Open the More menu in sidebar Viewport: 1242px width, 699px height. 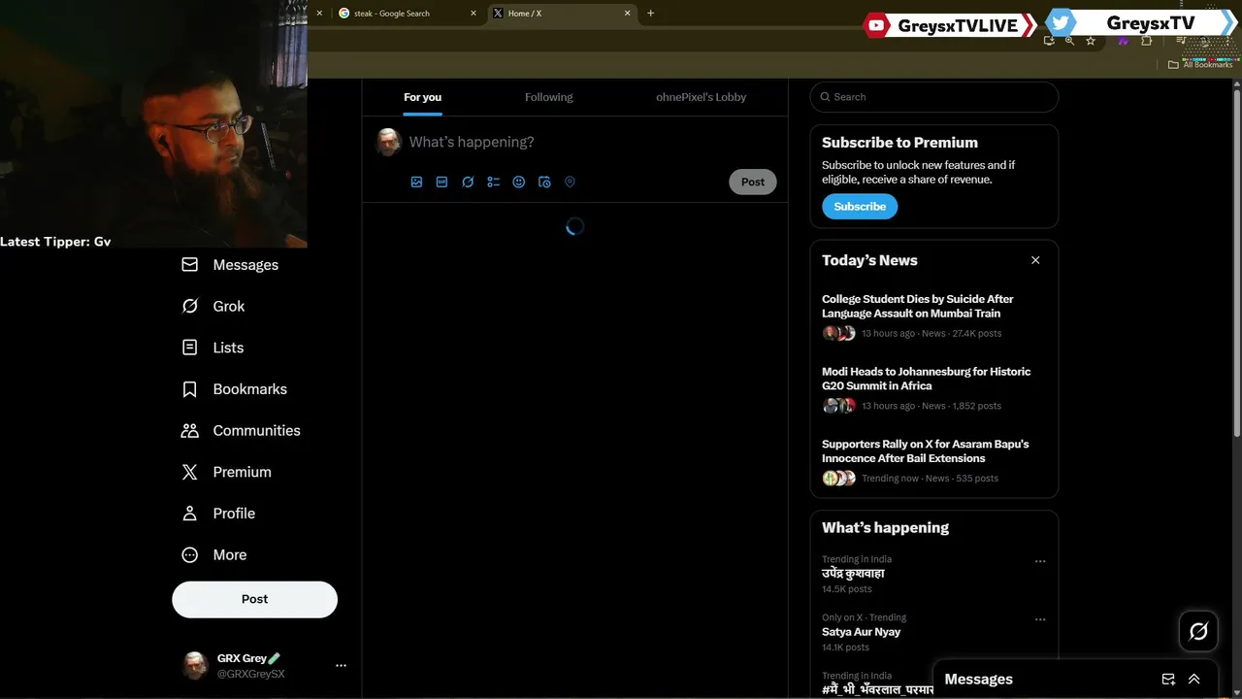(x=214, y=554)
